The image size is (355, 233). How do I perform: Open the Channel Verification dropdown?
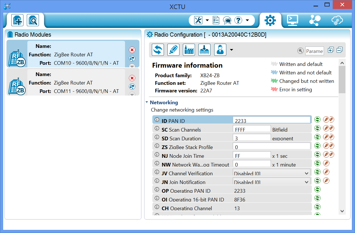click(306, 173)
